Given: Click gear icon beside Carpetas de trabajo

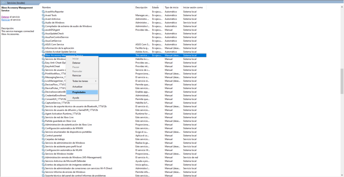Looking at the screenshot, I should 43,139.
